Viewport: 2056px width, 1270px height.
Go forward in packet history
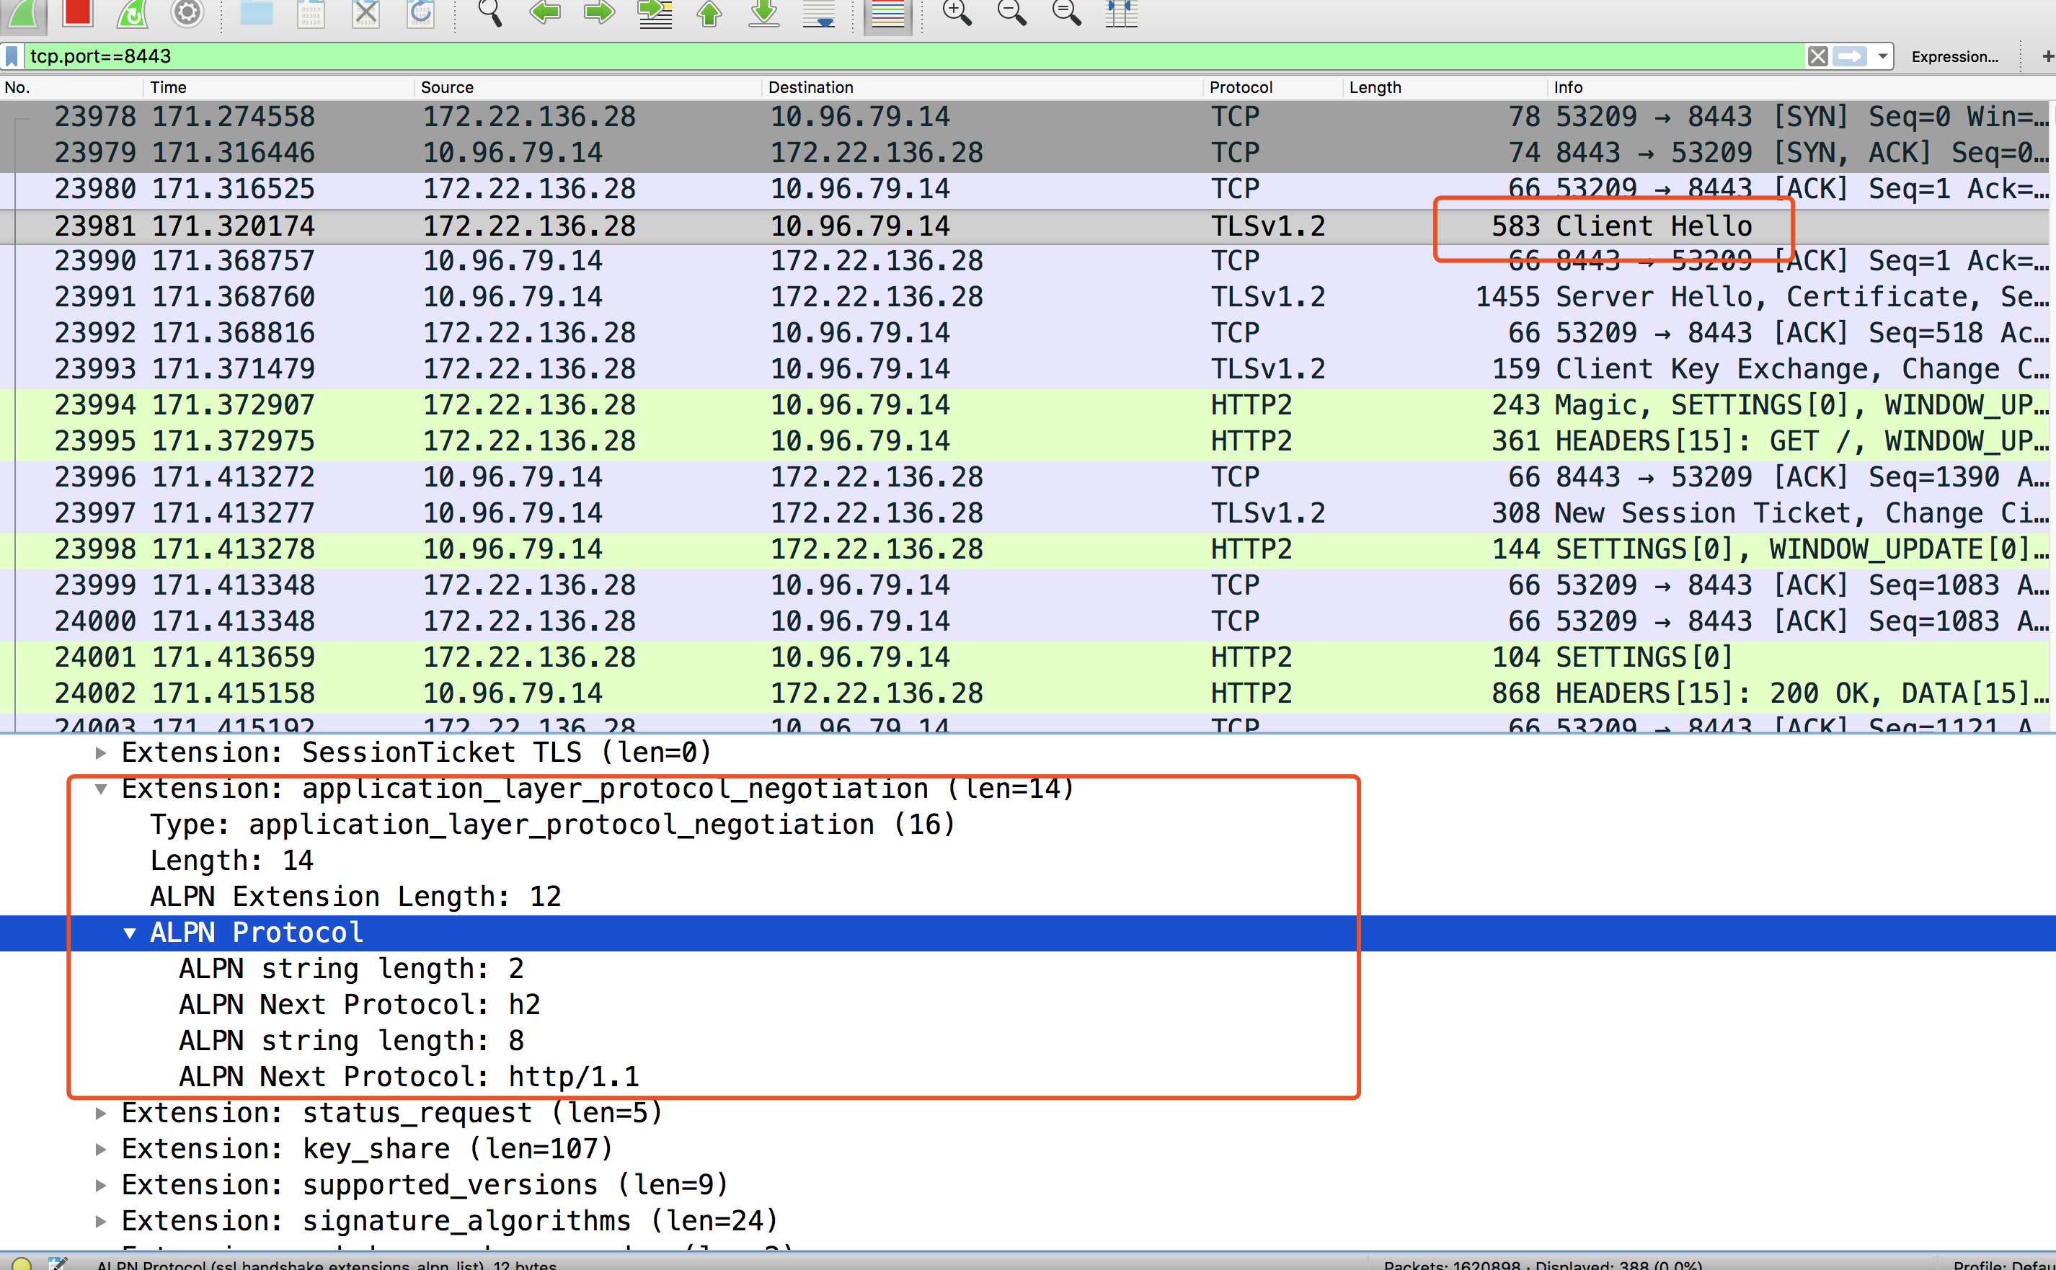599,12
